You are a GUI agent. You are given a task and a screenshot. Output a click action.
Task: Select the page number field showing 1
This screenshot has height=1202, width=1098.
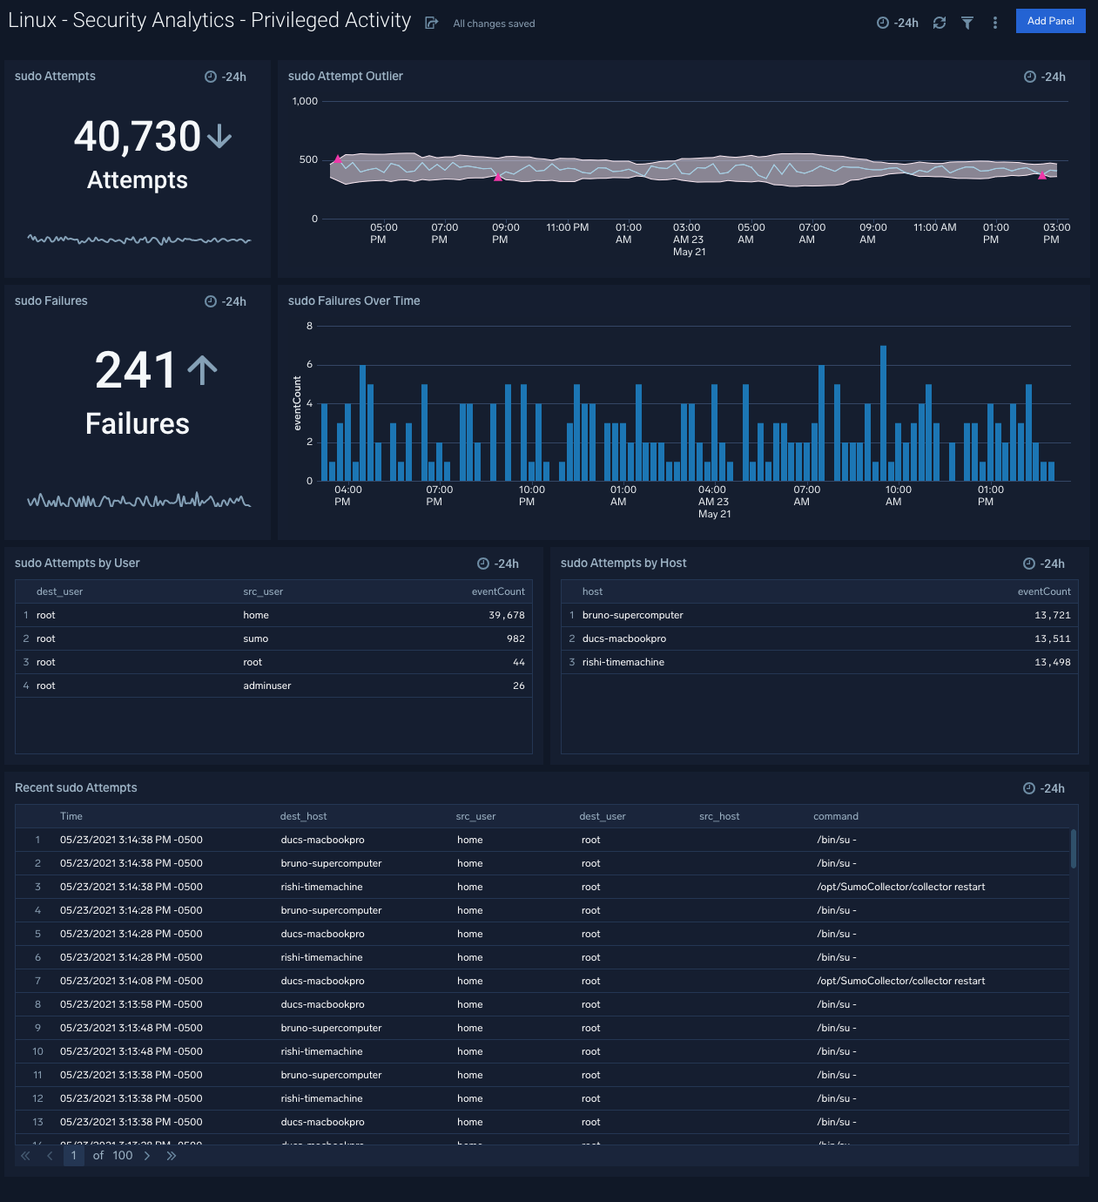pyautogui.click(x=73, y=1155)
